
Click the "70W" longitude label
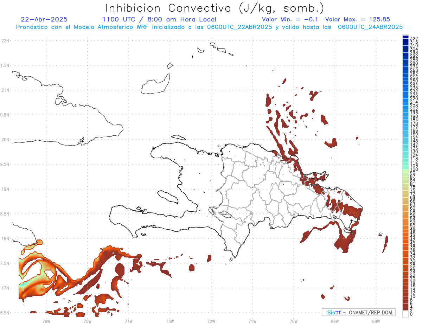click(294, 321)
